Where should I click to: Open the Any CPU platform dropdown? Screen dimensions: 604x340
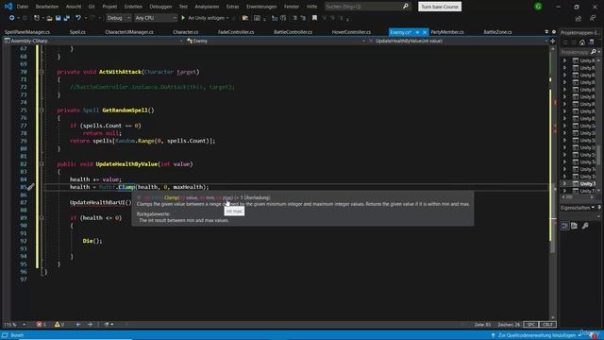coord(155,18)
